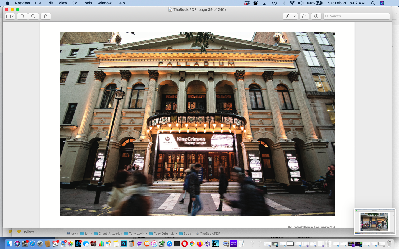The height and width of the screenshot is (249, 399).
Task: Click "srv" in the Finder path bar
Action: click(71, 234)
